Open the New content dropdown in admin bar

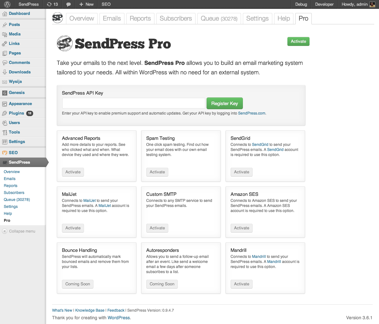click(86, 4)
